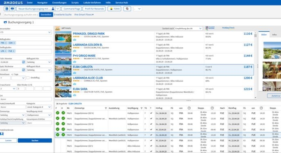Click the Darstellen button
The width and height of the screenshot is (281, 153).
46,15
